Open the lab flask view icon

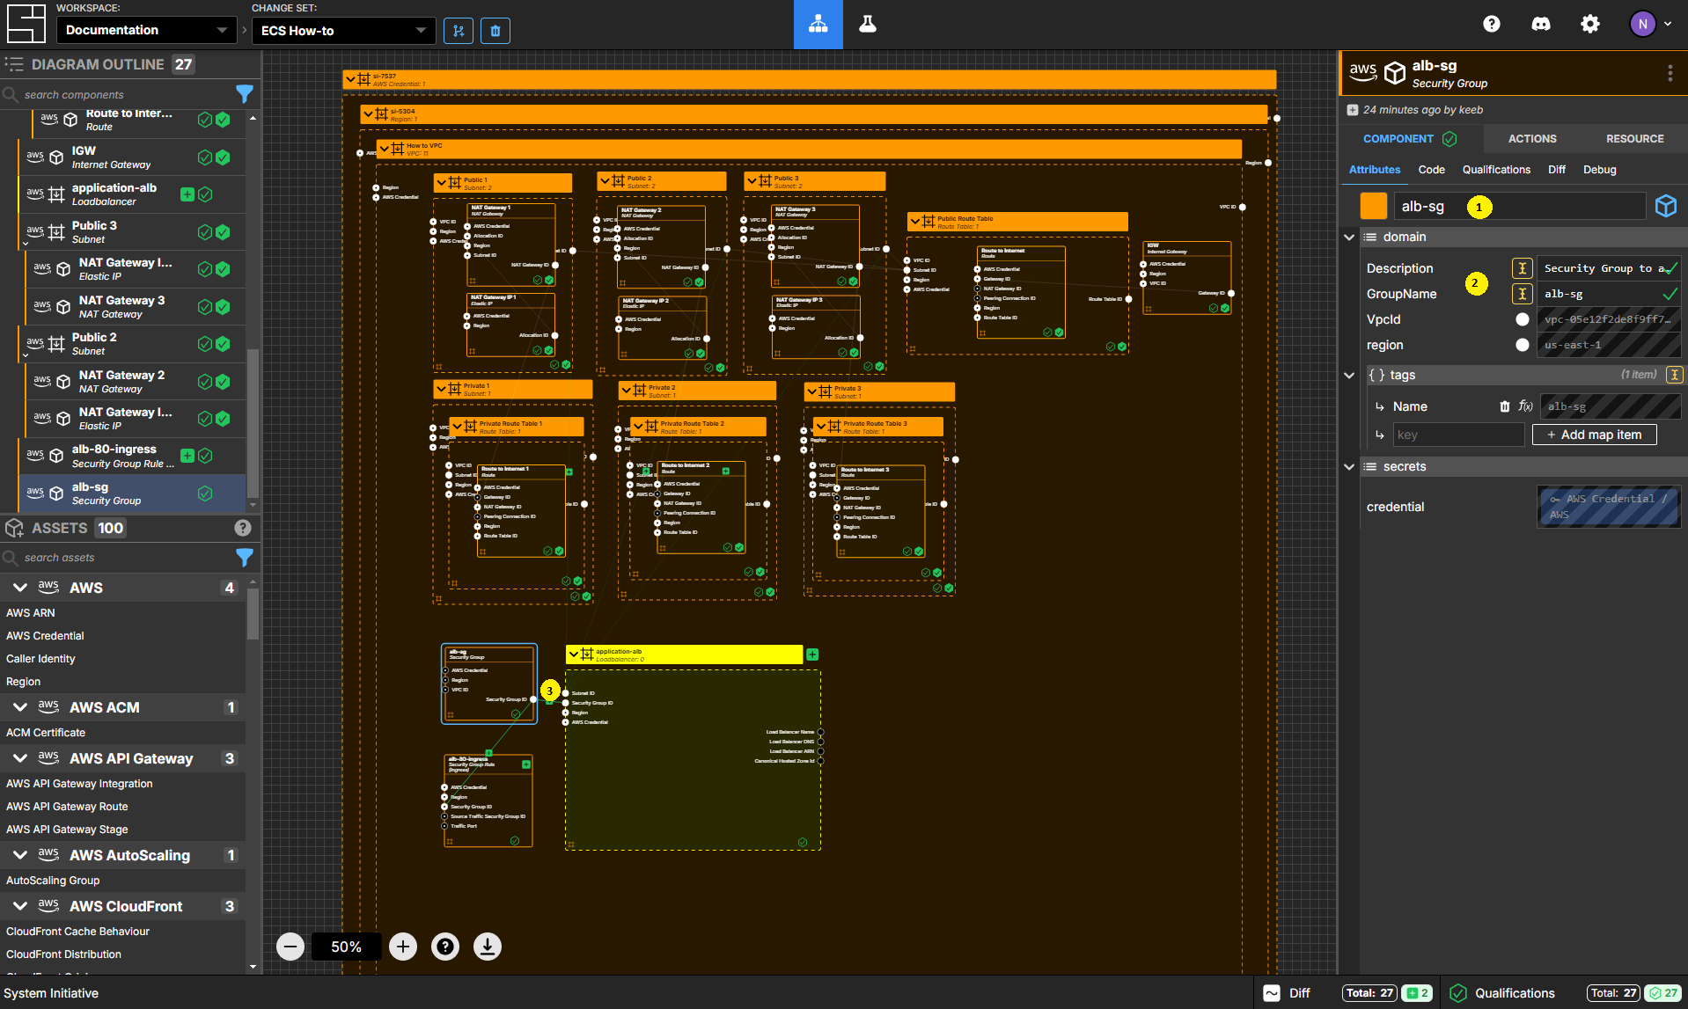[x=867, y=25]
